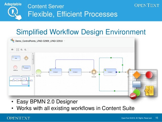Select the red Milestone circle in the palette
The width and height of the screenshot is (162, 122).
point(15,67)
